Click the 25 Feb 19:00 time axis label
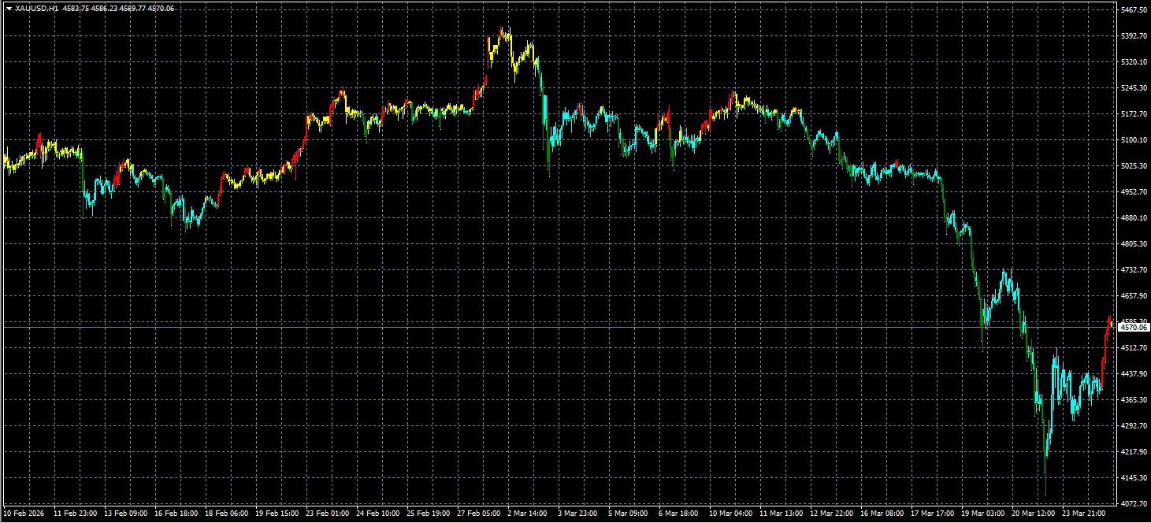This screenshot has width=1151, height=523. tap(429, 514)
